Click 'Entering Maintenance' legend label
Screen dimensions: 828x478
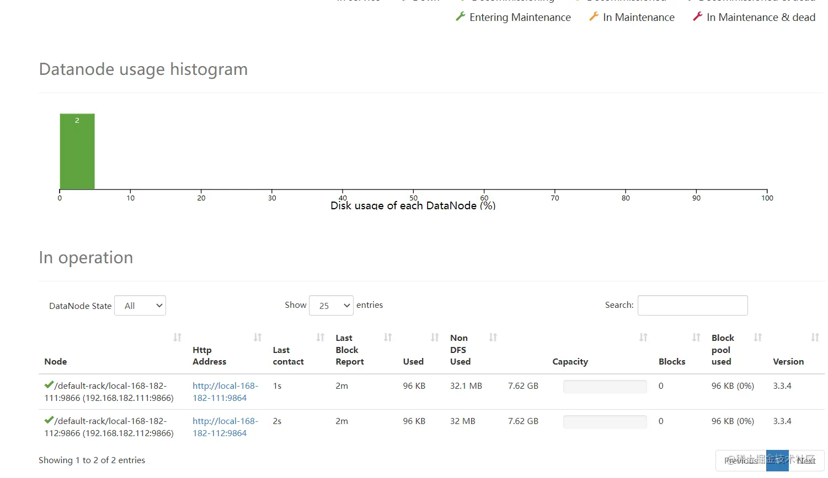coord(520,17)
